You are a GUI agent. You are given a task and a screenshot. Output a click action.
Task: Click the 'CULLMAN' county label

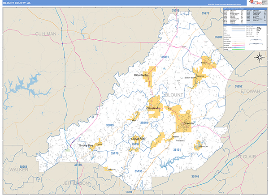pyautogui.click(x=46, y=34)
